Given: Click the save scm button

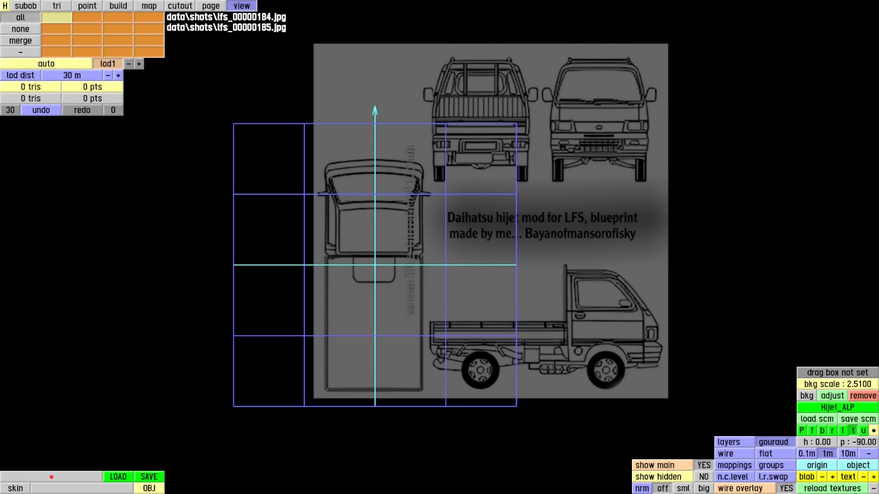Looking at the screenshot, I should [858, 419].
